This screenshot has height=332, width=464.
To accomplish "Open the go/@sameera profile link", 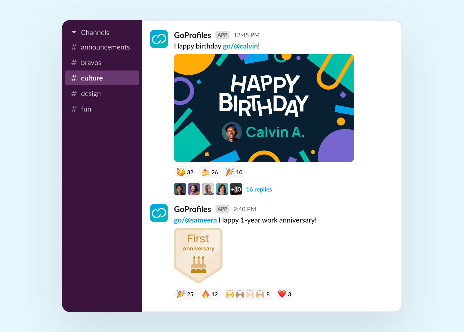I will [195, 220].
